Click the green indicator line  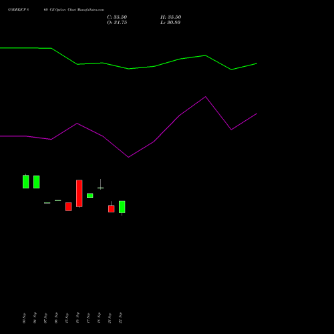[128, 69]
